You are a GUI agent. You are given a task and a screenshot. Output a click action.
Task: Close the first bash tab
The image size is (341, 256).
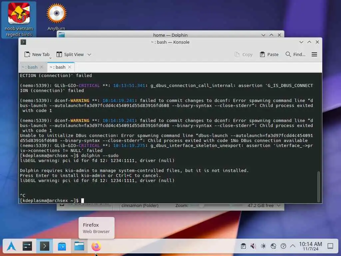point(42,67)
